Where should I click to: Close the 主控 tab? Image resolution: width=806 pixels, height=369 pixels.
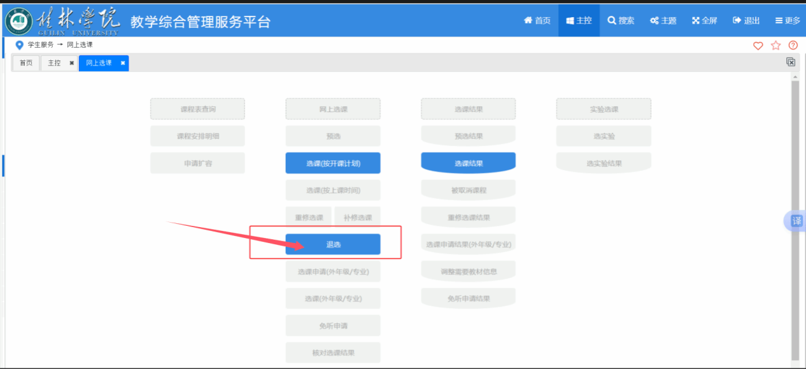(71, 63)
